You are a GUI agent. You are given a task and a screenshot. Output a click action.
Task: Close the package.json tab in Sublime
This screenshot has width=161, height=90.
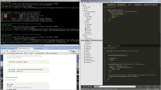pyautogui.click(x=115, y=5)
